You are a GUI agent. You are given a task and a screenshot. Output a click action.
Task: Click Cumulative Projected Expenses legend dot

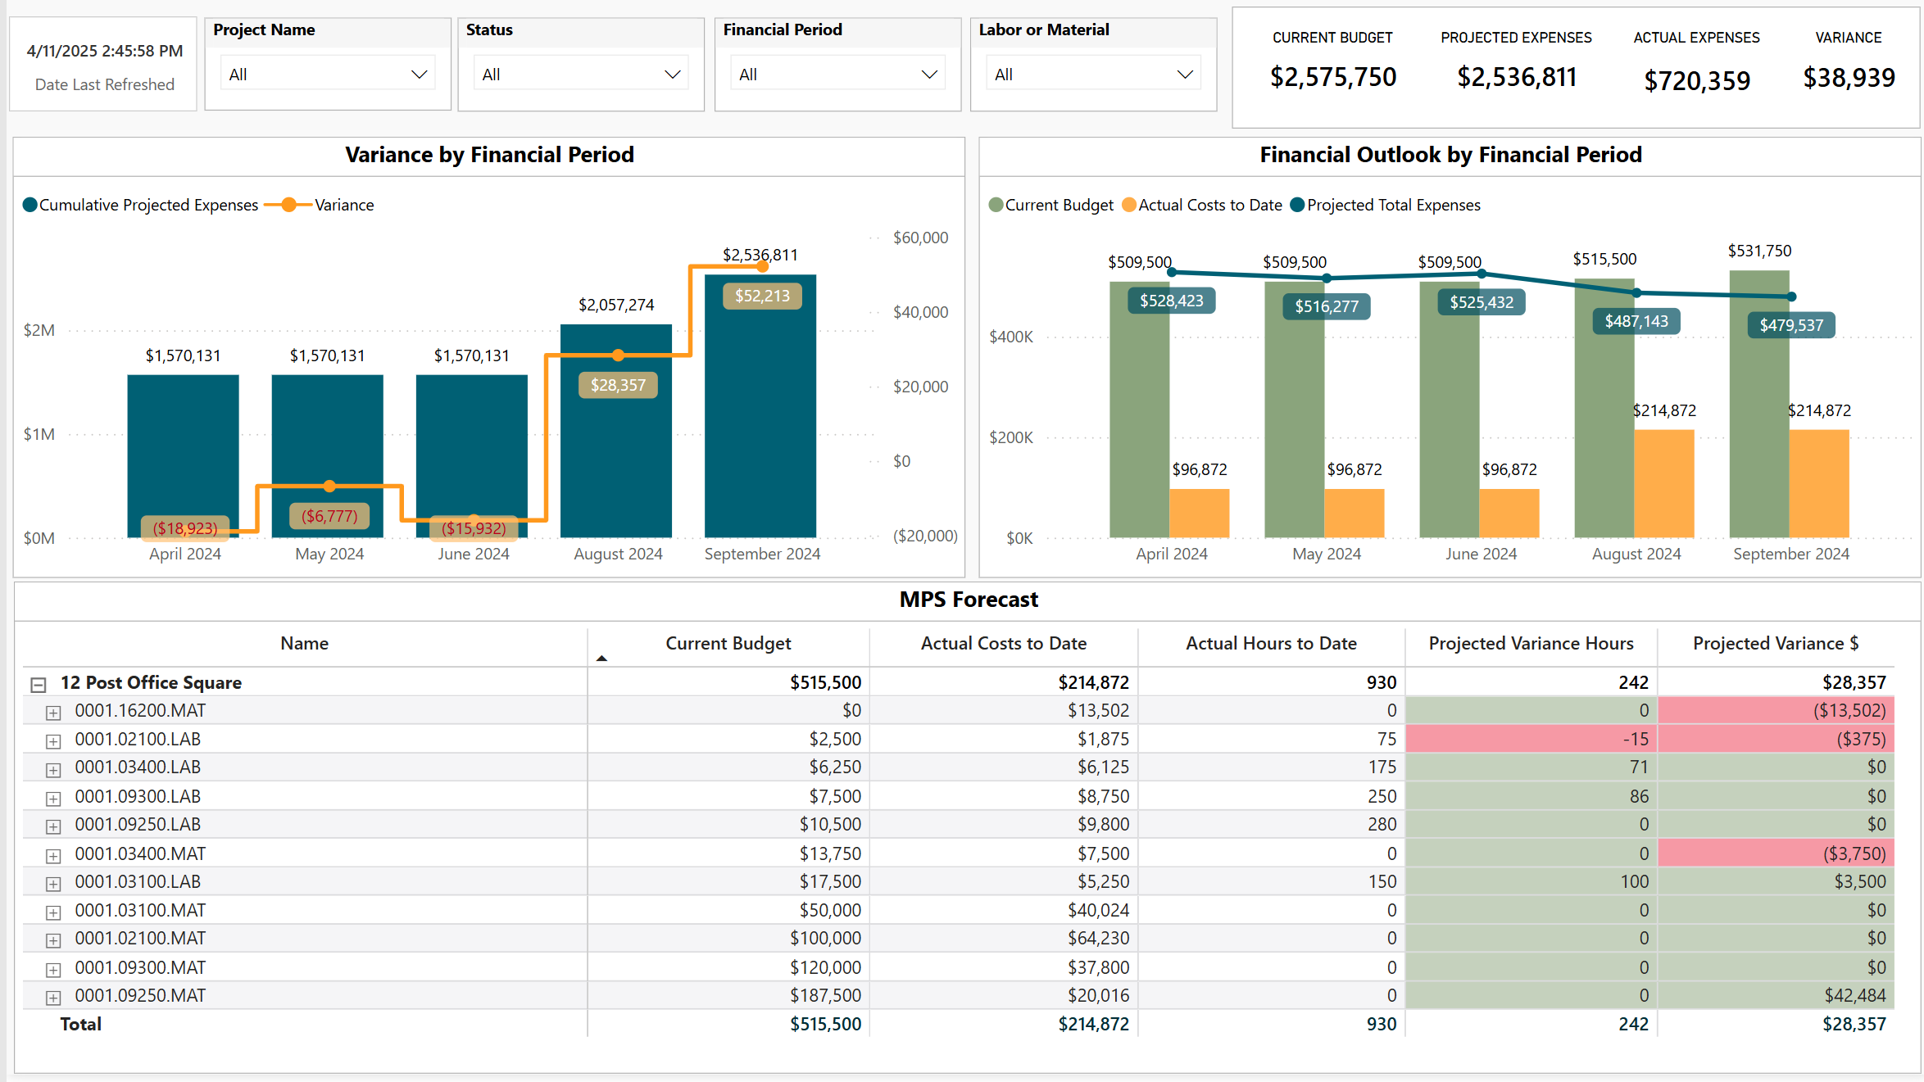(x=30, y=205)
